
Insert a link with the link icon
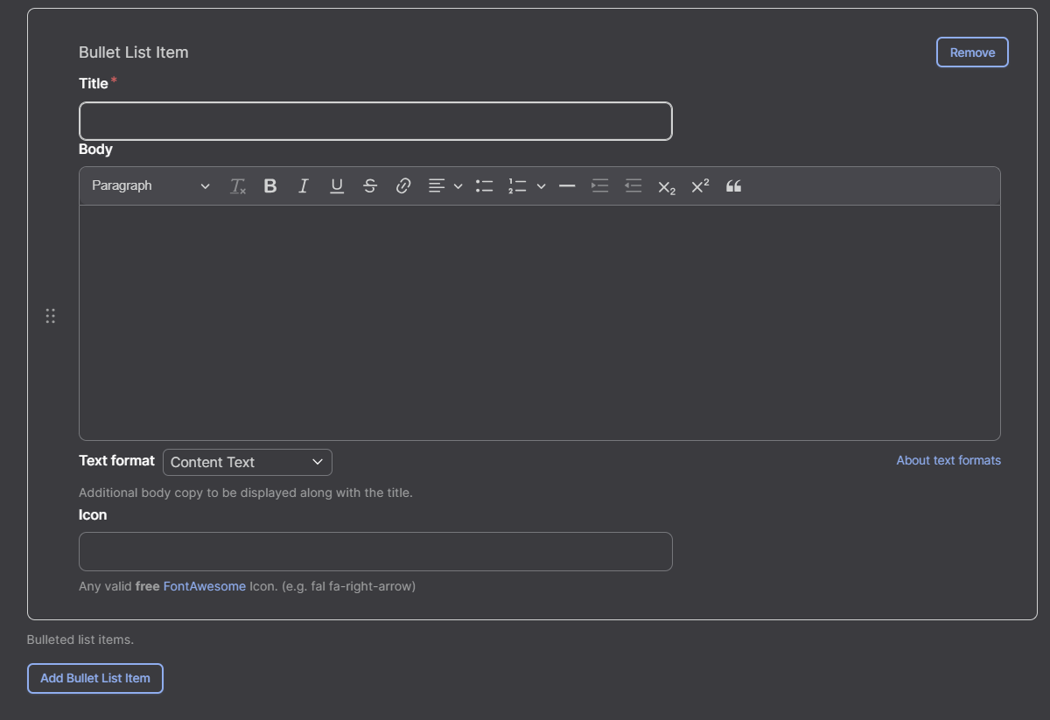[x=403, y=186]
